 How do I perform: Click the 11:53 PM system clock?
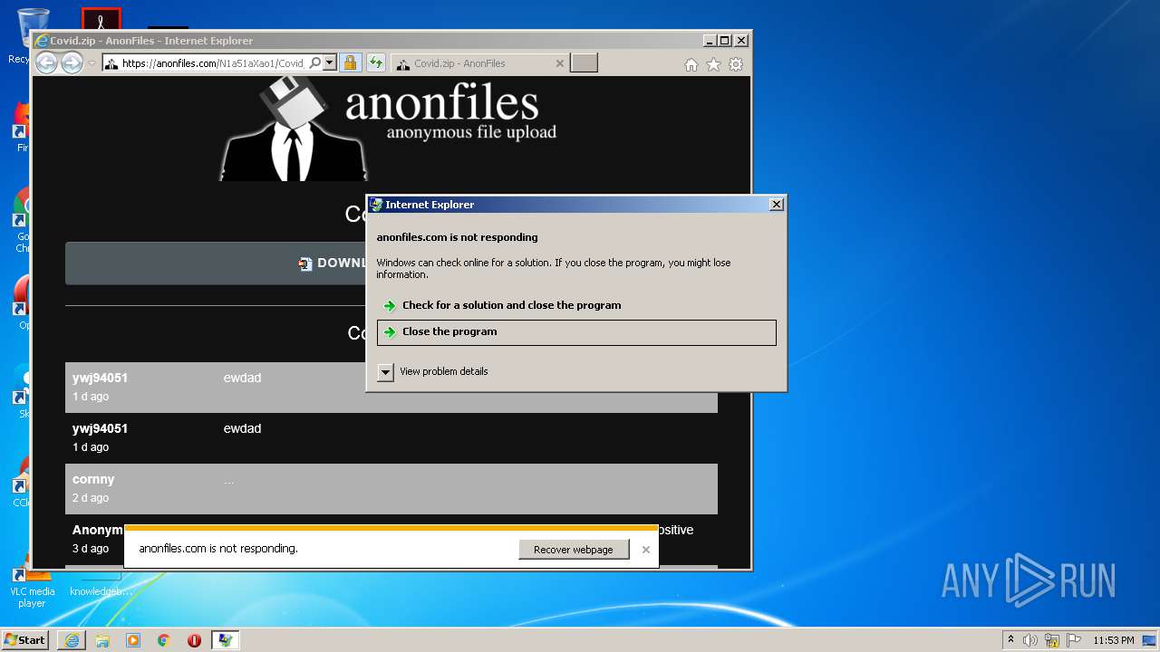(1114, 640)
